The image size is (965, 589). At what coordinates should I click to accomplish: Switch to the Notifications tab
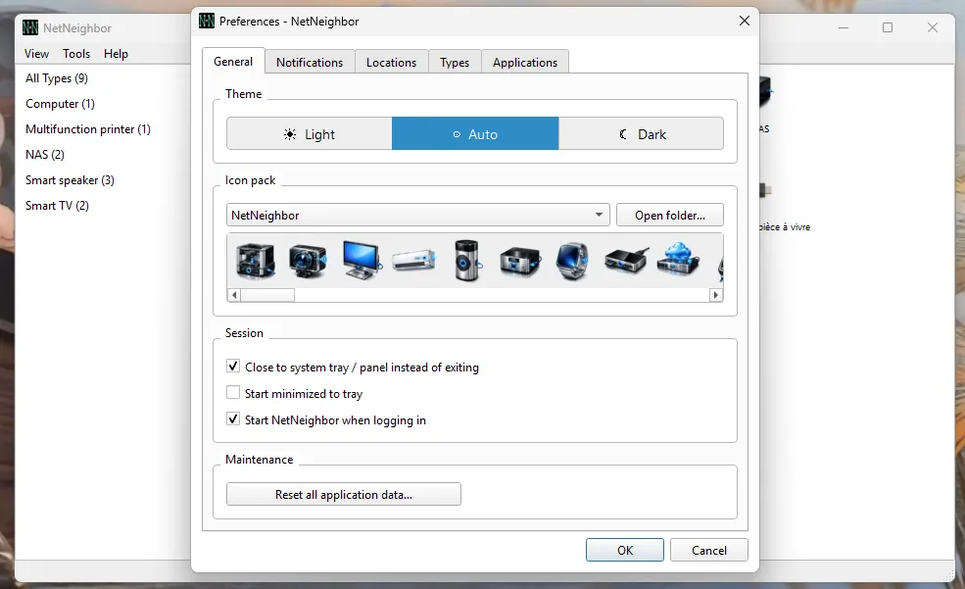(x=310, y=62)
